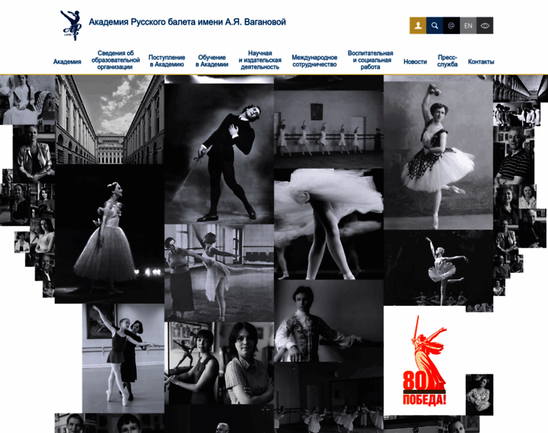The height and width of the screenshot is (433, 548).
Task: Open the academy street architecture photo
Action: 110,120
